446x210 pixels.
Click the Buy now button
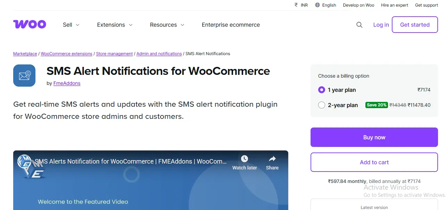point(374,137)
